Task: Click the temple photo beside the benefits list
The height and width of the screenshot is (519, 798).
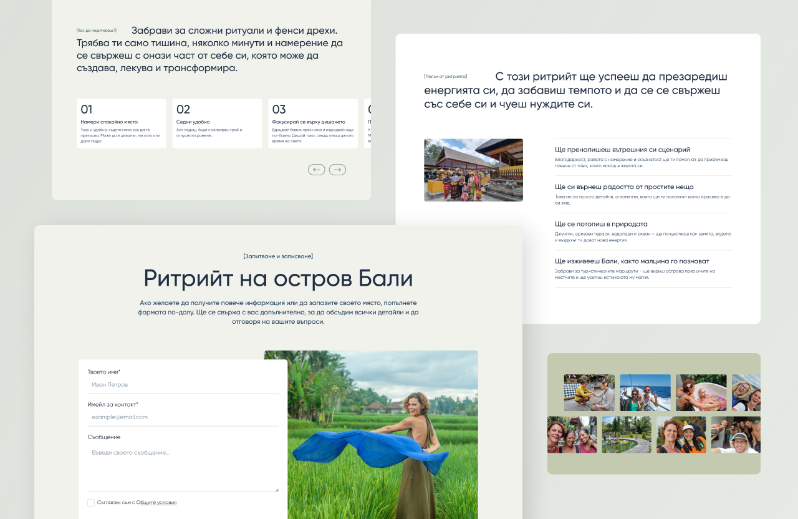Action: pyautogui.click(x=473, y=170)
